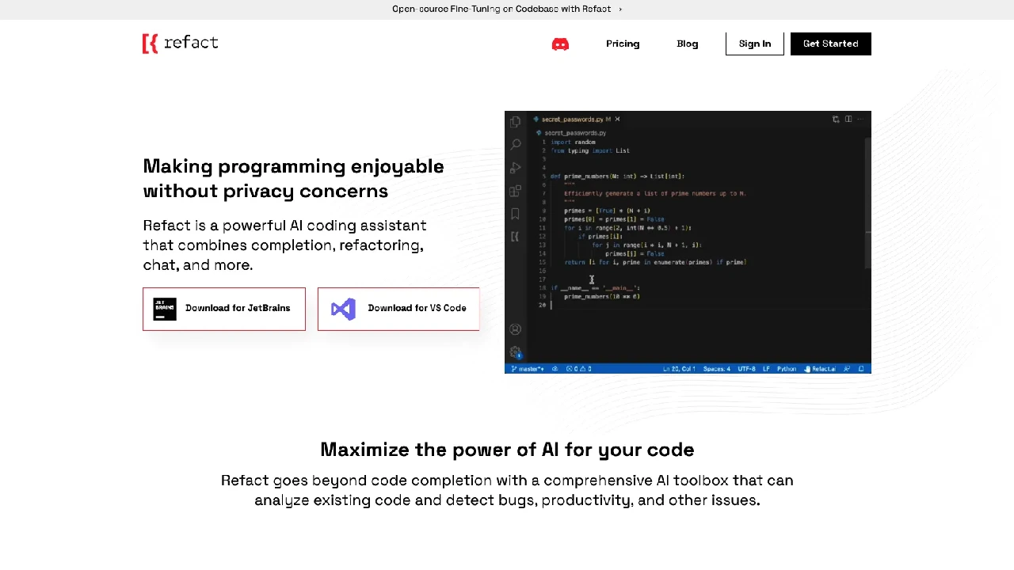This screenshot has width=1014, height=570.
Task: Select the Search magnifier in activity bar
Action: [516, 144]
